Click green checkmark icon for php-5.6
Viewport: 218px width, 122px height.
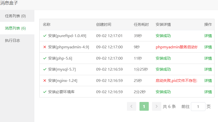pyautogui.click(x=45, y=58)
